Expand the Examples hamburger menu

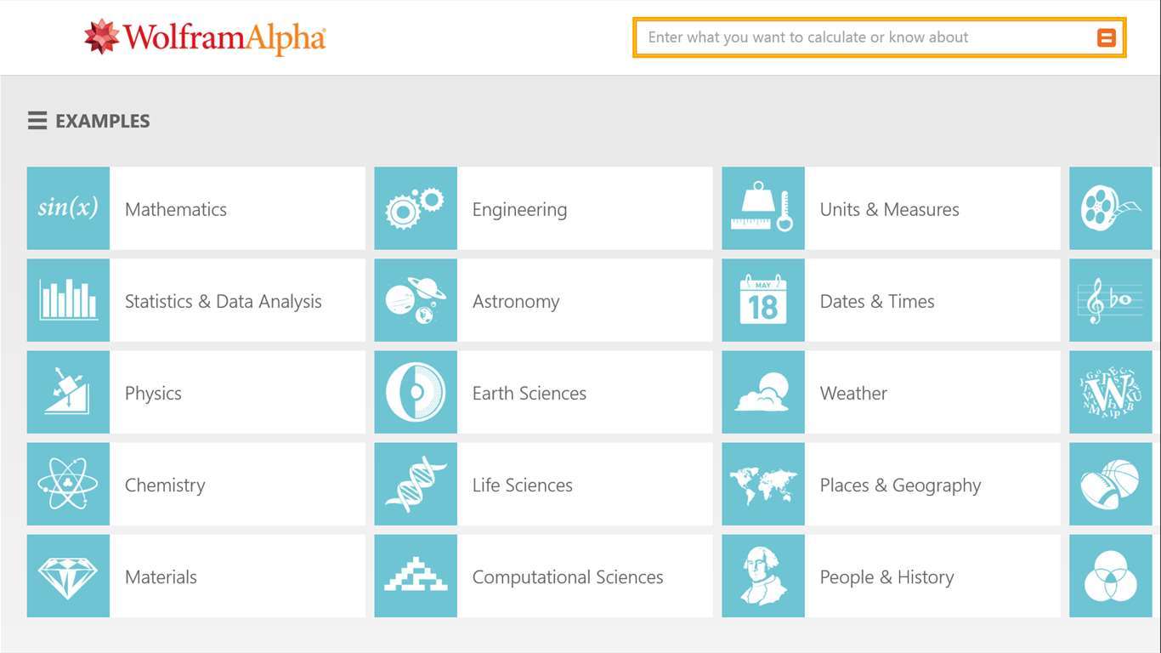(x=37, y=121)
